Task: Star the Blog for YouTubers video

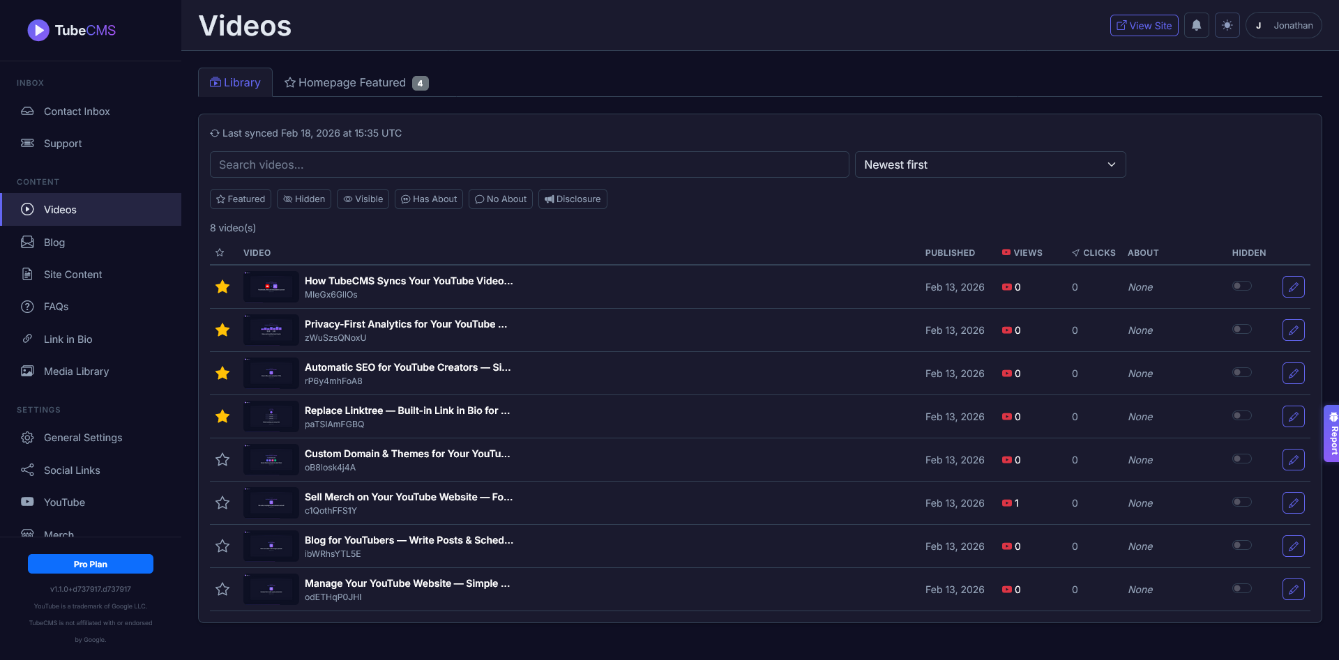Action: pyautogui.click(x=222, y=546)
